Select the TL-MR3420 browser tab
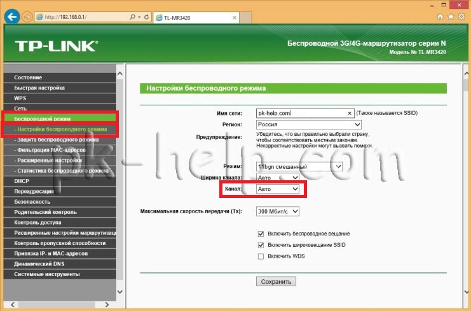This screenshot has height=311, width=471. (x=196, y=18)
